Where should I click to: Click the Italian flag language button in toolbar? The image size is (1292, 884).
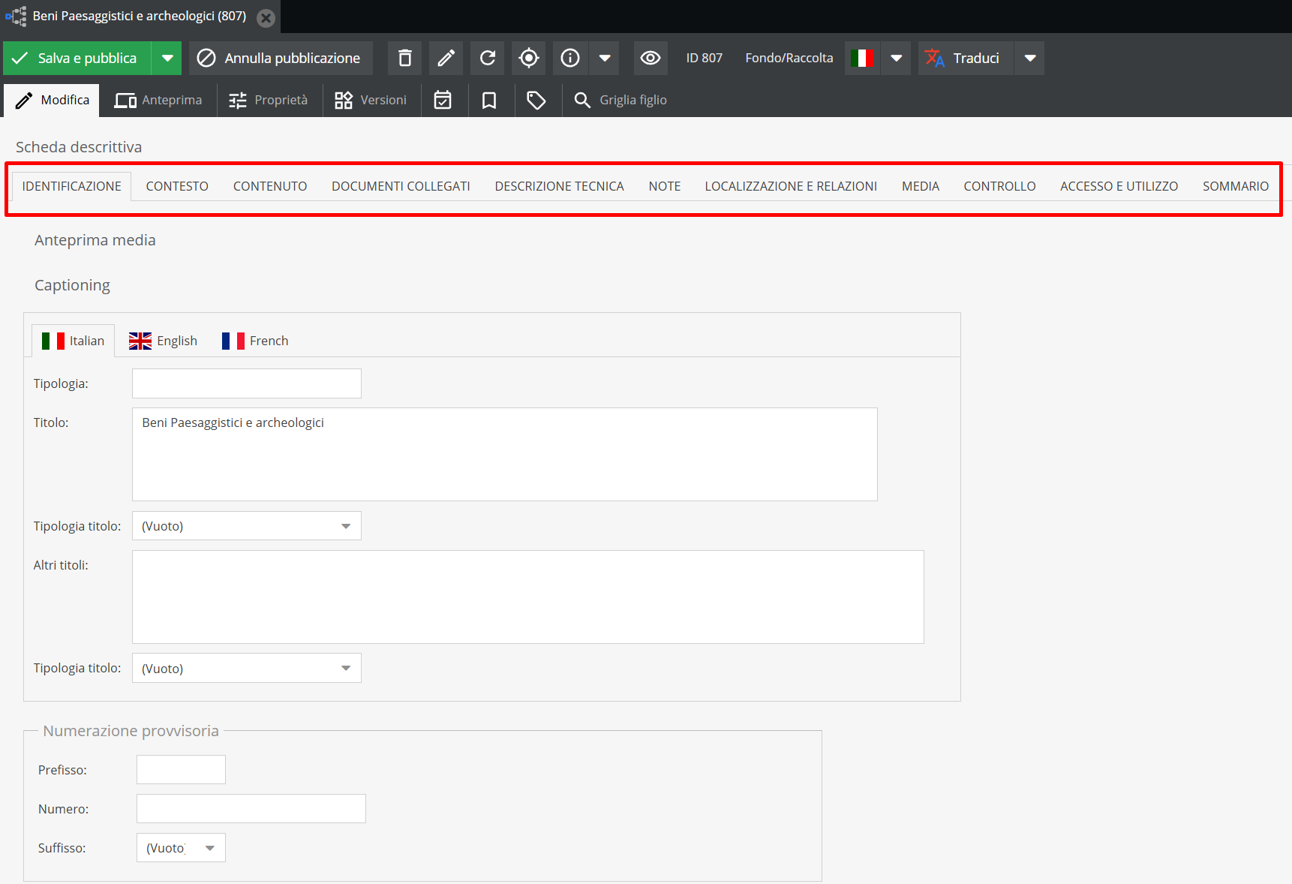862,58
